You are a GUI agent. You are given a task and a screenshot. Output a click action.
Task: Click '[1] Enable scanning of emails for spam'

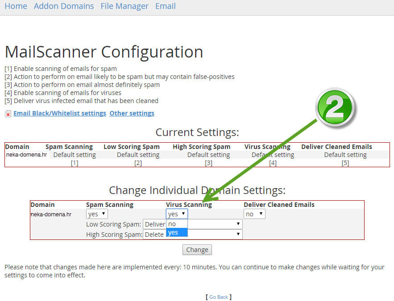point(61,69)
